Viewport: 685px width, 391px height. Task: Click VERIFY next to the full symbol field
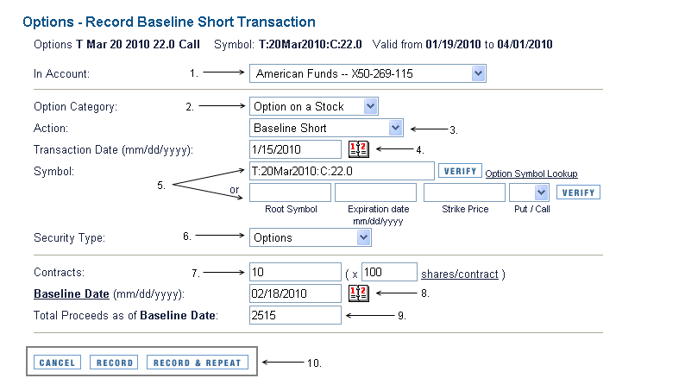coord(460,171)
